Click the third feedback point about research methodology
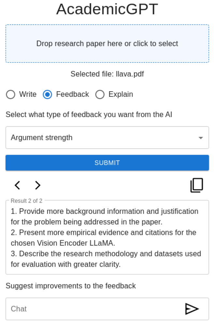 tap(106, 259)
